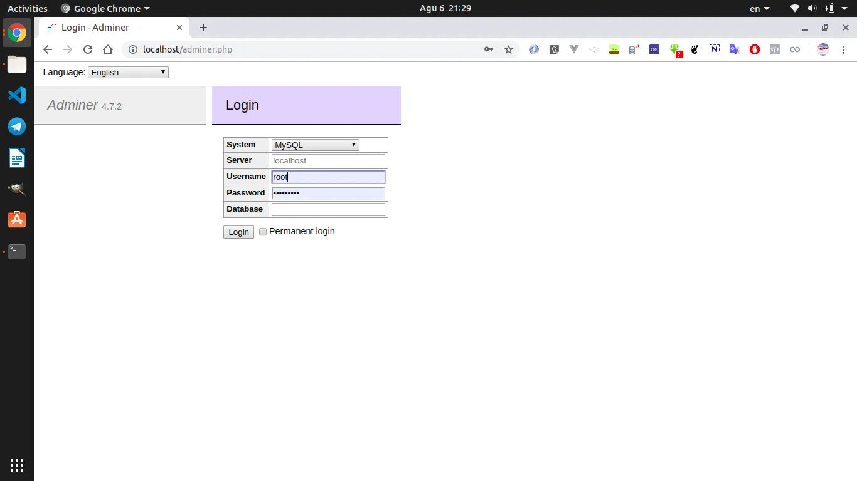Click the blue circular extension icon
857x481 pixels.
coord(534,49)
